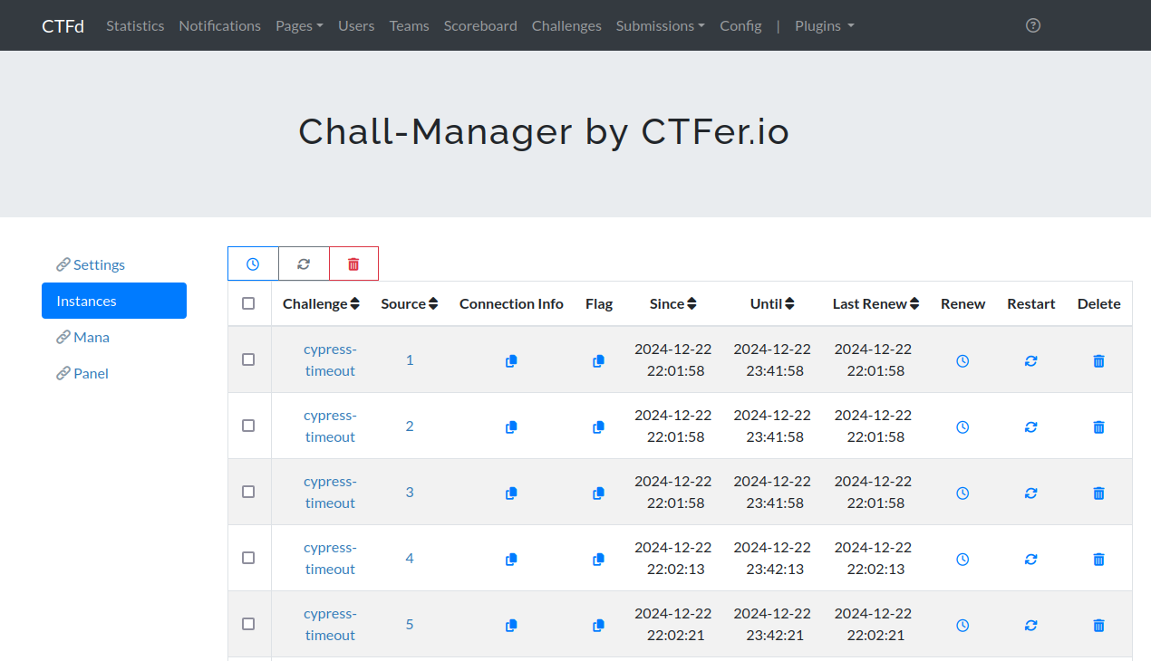Expand the Plugins dropdown menu
This screenshot has width=1151, height=661.
click(x=824, y=25)
